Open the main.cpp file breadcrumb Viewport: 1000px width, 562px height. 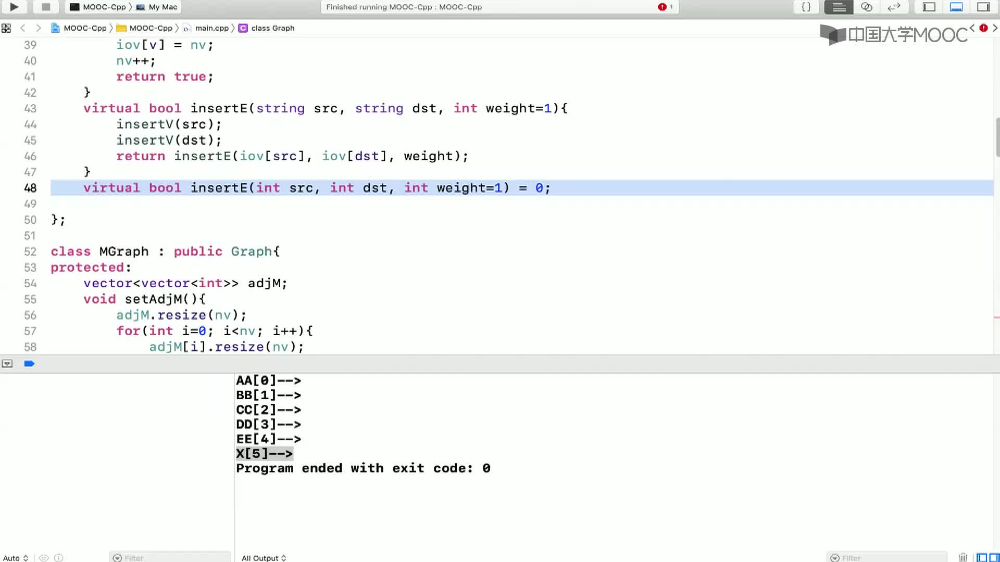pos(206,28)
